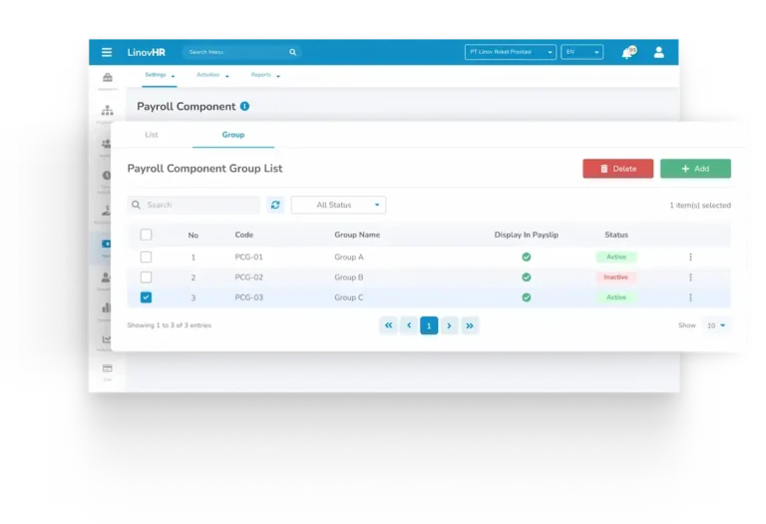Viewport: 766px width, 524px height.
Task: Expand the Reports menu
Action: click(x=265, y=75)
